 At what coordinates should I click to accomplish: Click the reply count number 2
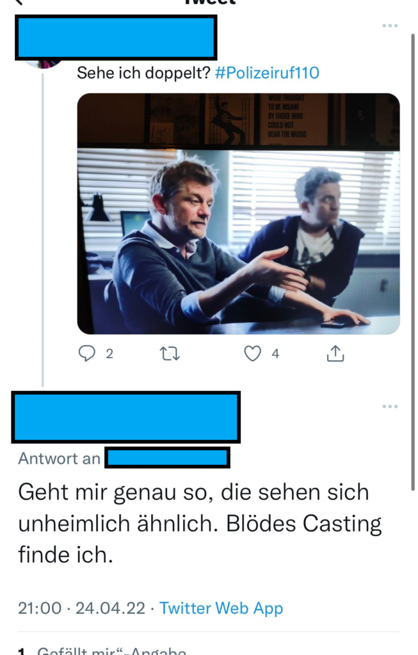click(109, 354)
